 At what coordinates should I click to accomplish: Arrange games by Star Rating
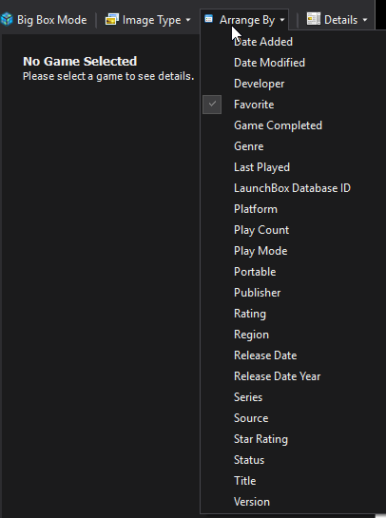tap(261, 439)
